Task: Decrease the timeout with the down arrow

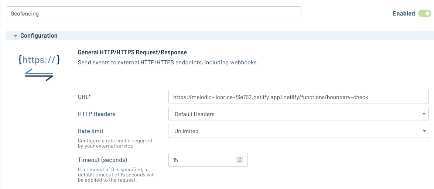Action: click(x=240, y=162)
